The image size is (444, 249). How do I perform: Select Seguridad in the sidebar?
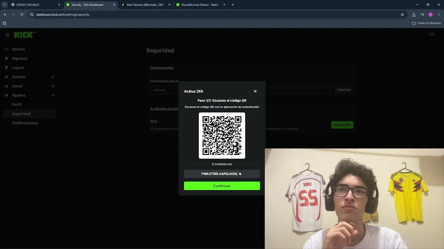(29, 114)
